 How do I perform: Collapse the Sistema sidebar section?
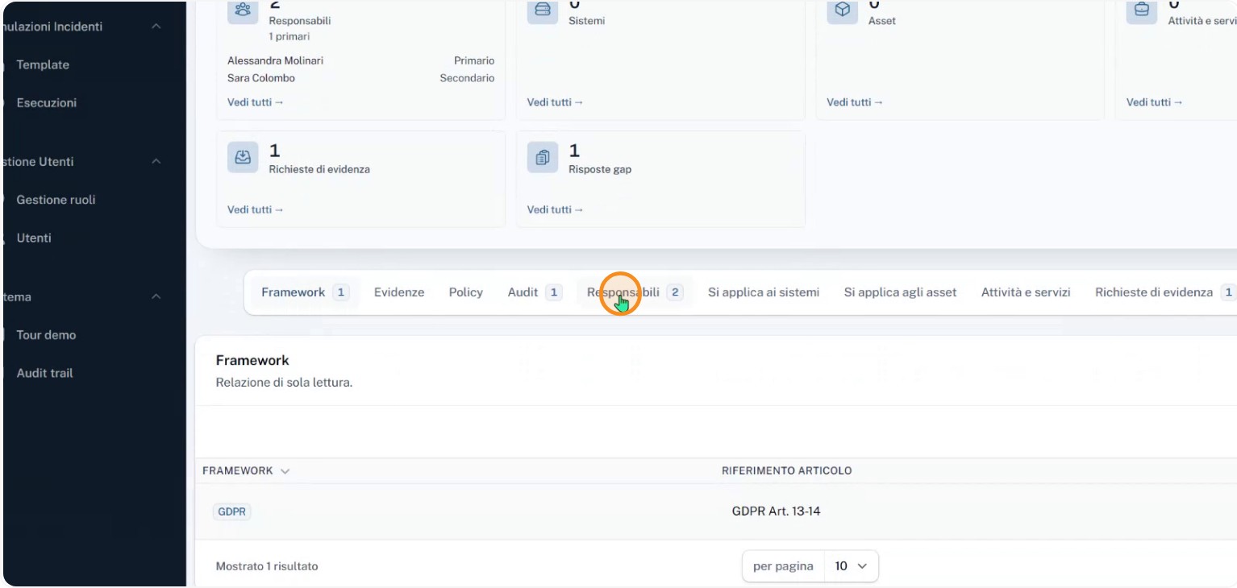[156, 297]
